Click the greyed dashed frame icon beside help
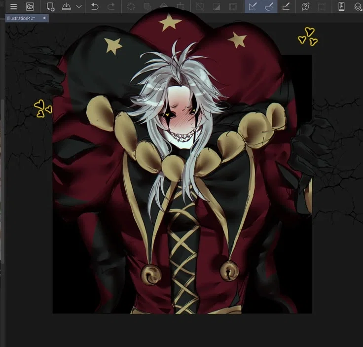Image resolution: width=363 pixels, height=347 pixels. point(322,6)
